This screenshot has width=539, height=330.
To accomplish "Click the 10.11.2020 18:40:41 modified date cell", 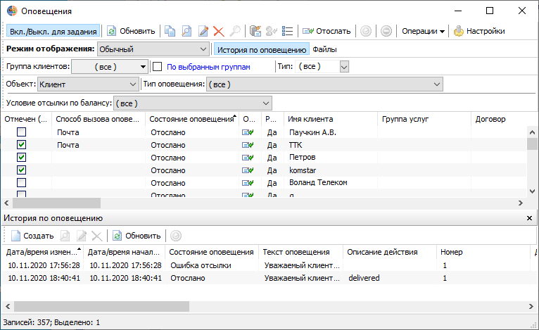I will click(44, 278).
